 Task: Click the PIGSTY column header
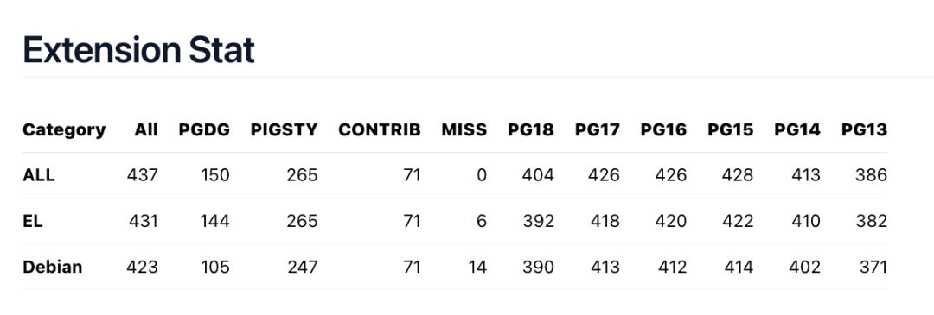(x=285, y=129)
